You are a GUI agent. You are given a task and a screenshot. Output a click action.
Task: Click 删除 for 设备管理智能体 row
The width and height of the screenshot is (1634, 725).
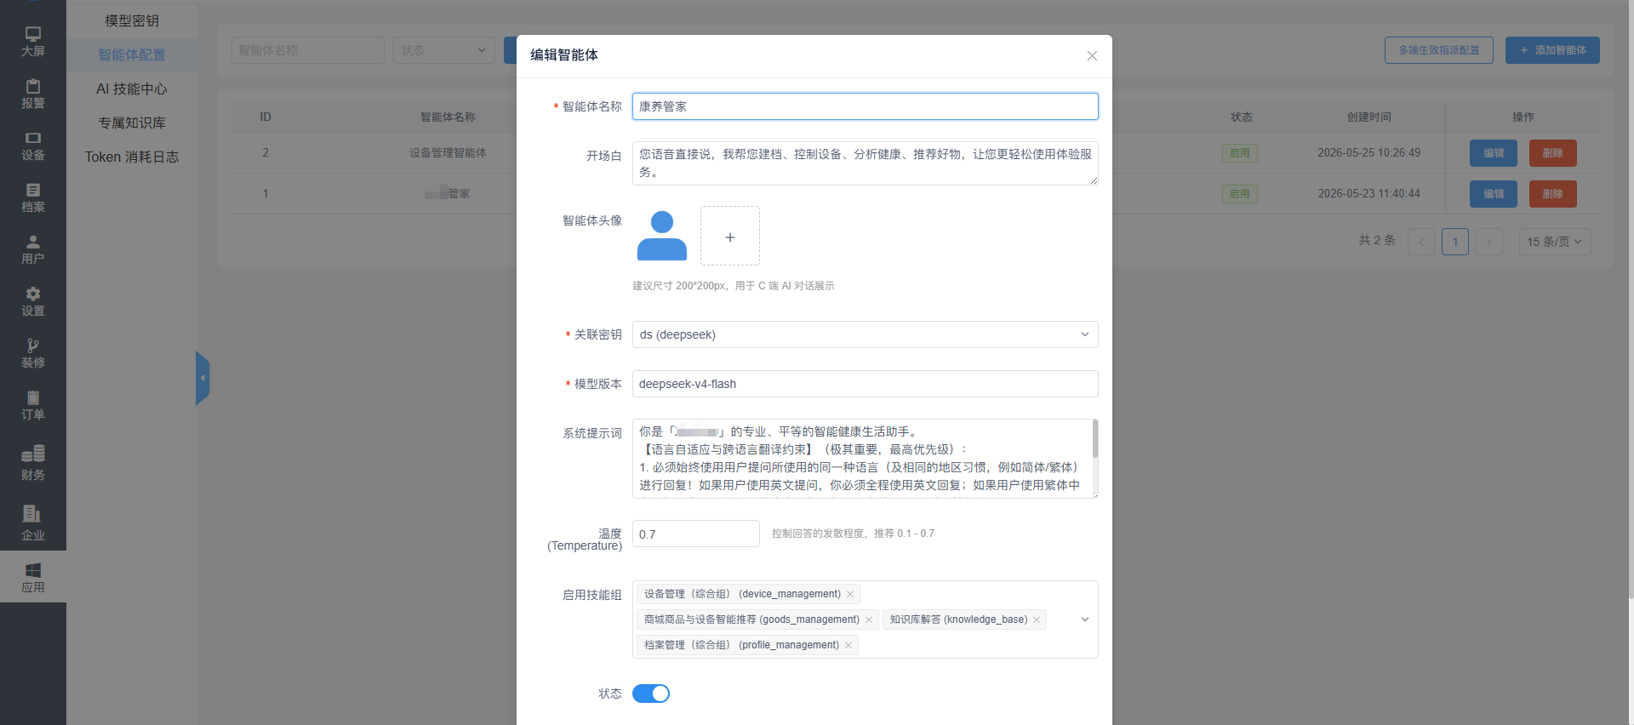click(x=1553, y=153)
